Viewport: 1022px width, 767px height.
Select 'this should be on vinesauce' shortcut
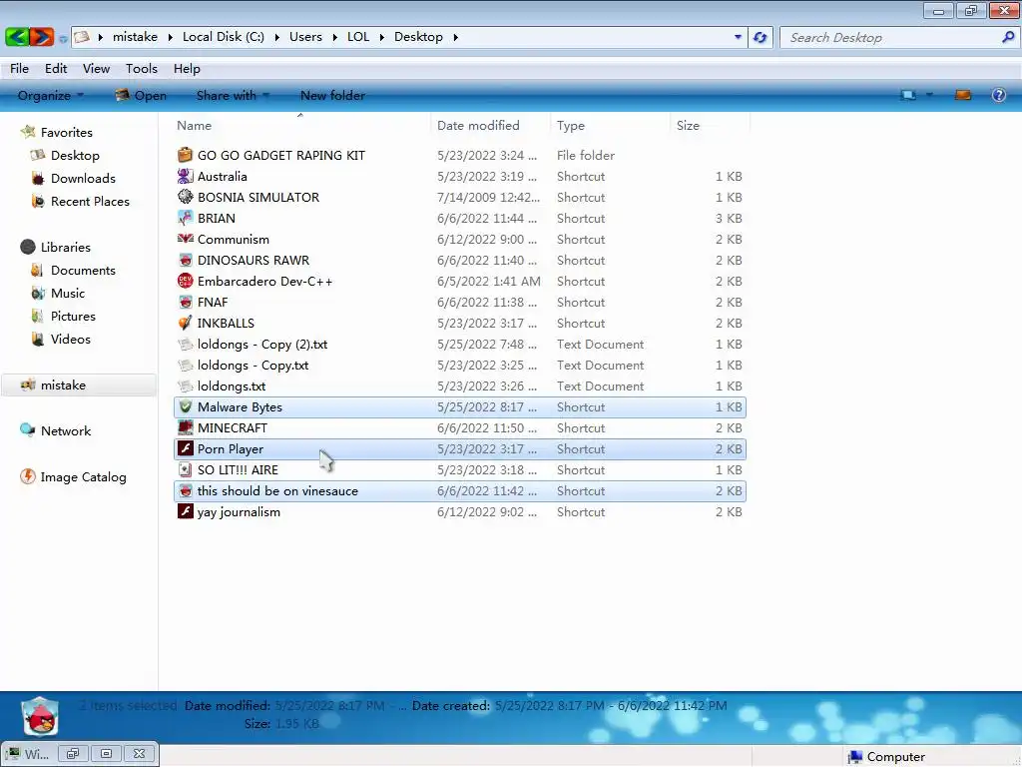click(x=460, y=490)
